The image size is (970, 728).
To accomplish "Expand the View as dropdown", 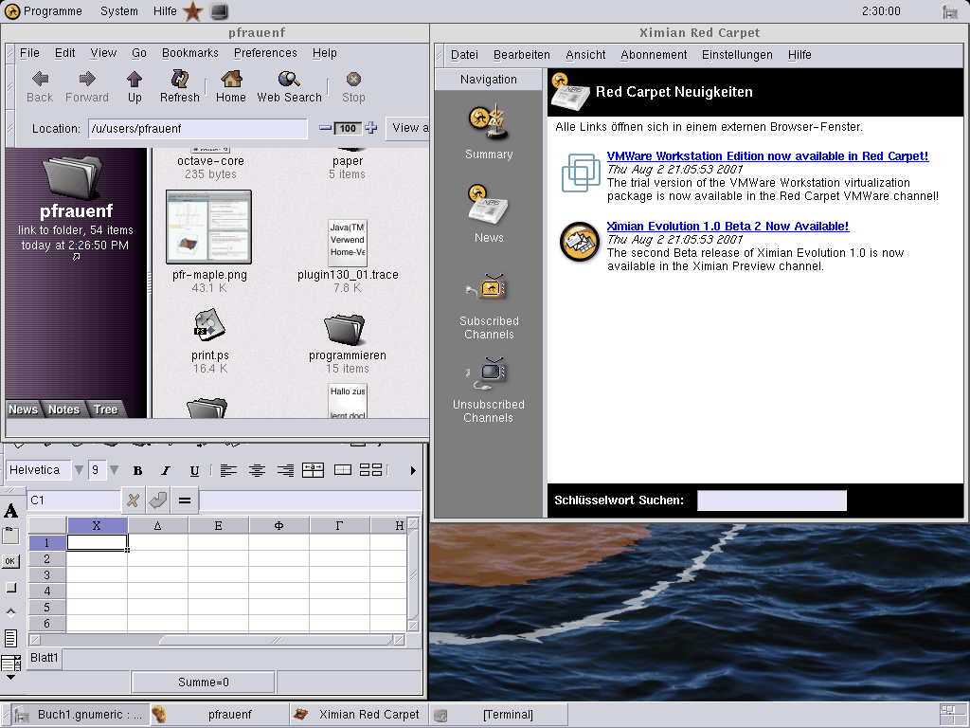I will point(407,128).
